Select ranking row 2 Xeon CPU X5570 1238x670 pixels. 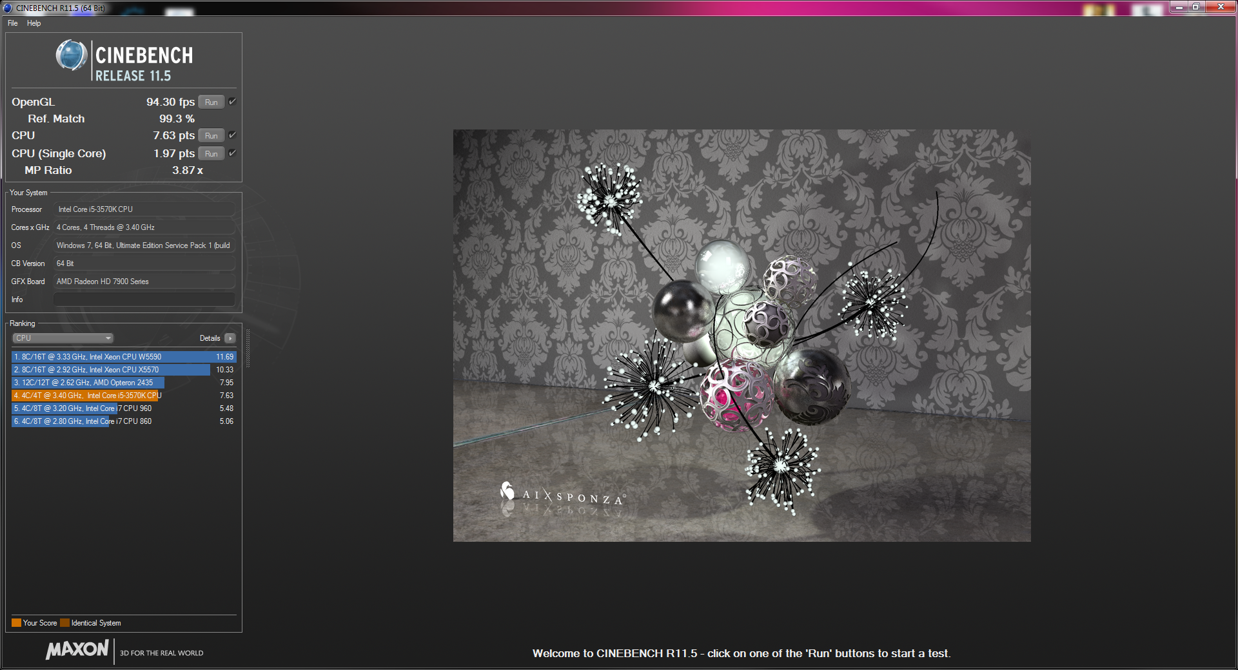click(124, 370)
